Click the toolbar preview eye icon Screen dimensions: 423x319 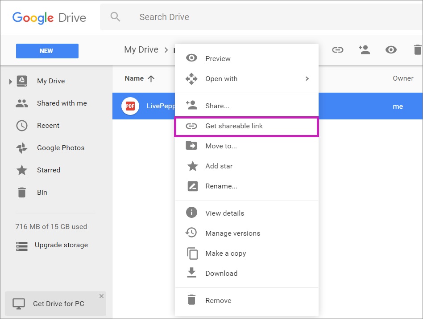(391, 49)
